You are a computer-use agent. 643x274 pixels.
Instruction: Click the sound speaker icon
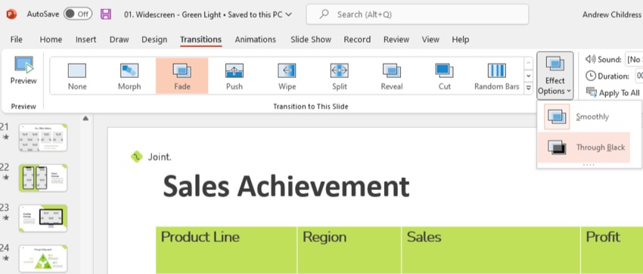pyautogui.click(x=590, y=59)
